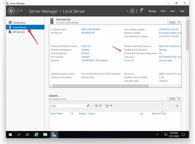Sort events by Severity column

tap(82, 113)
